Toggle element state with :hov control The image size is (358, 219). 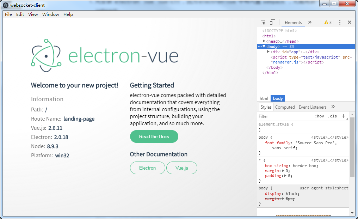(x=320, y=116)
